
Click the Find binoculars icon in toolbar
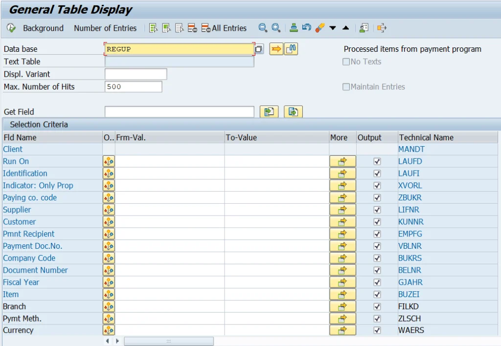pyautogui.click(x=263, y=28)
